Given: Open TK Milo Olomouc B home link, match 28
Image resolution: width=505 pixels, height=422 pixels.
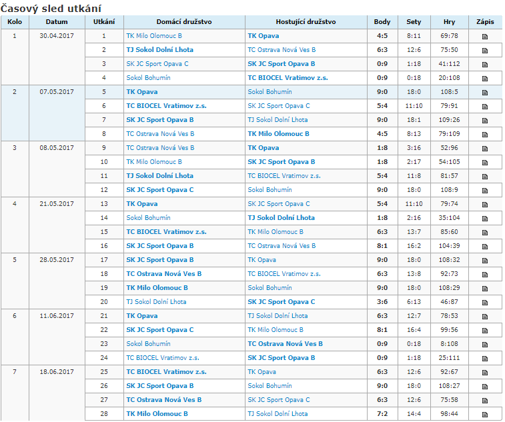Looking at the screenshot, I should (x=157, y=413).
